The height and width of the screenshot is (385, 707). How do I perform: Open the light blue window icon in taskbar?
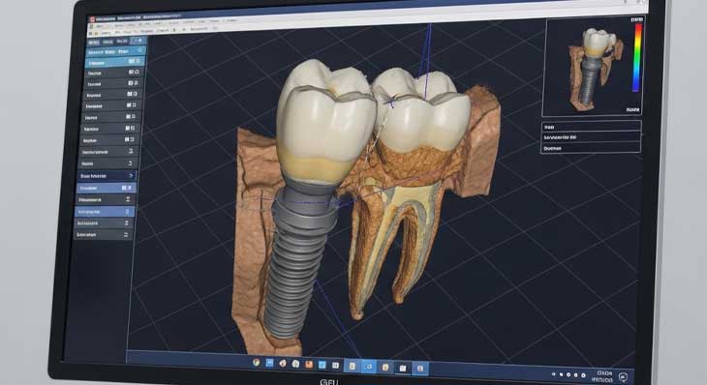point(323,365)
